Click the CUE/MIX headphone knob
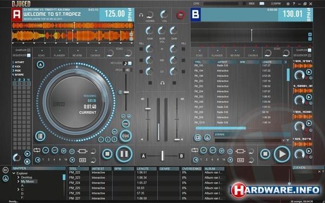 [149, 15]
